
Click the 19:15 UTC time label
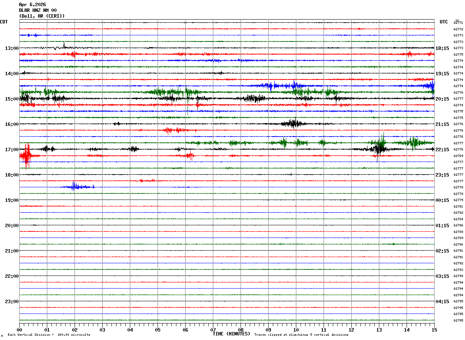pos(442,74)
